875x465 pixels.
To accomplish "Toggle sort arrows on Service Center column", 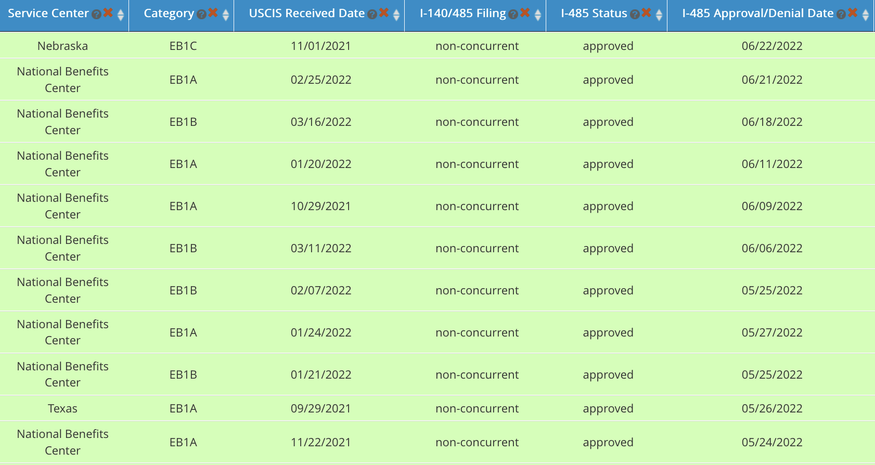I will tap(121, 15).
